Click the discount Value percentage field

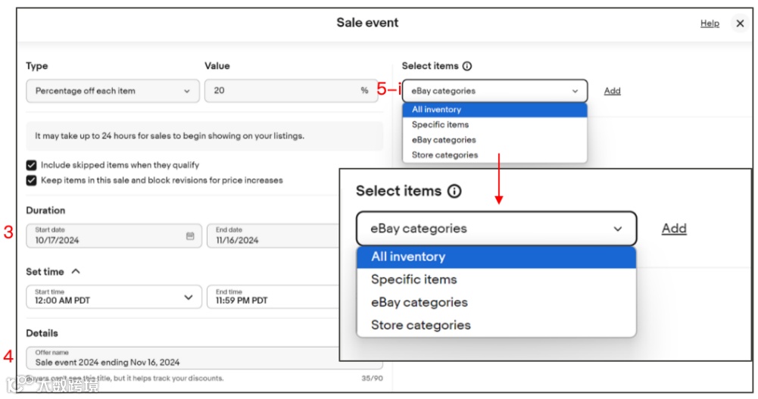pos(291,91)
